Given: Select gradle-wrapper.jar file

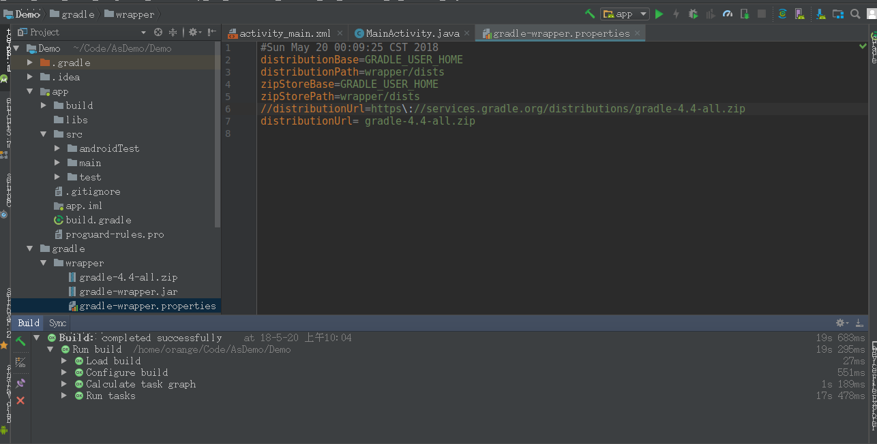Looking at the screenshot, I should pyautogui.click(x=123, y=291).
